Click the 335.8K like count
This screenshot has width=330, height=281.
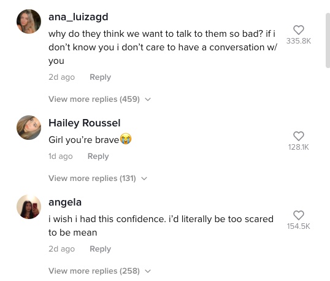click(x=299, y=41)
